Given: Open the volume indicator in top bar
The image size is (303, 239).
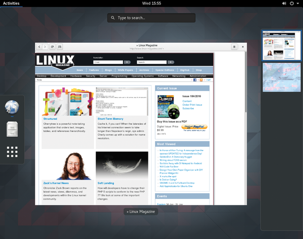Looking at the screenshot, I should click(284, 4).
